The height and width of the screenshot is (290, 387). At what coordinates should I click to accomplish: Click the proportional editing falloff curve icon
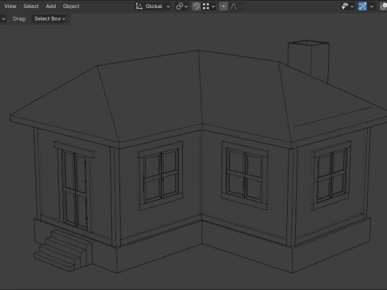[x=234, y=6]
